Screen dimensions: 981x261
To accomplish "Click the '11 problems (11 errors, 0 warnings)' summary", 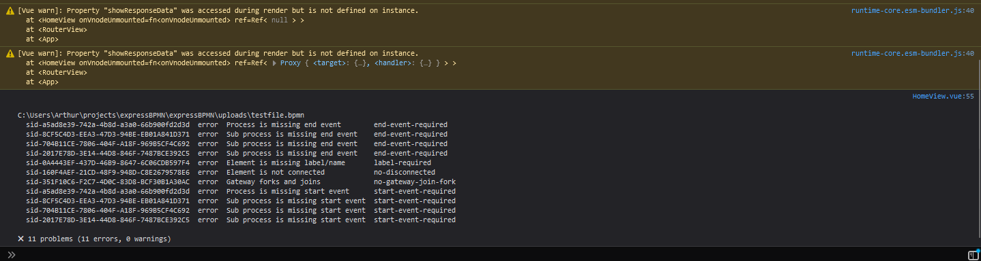I will pos(100,239).
